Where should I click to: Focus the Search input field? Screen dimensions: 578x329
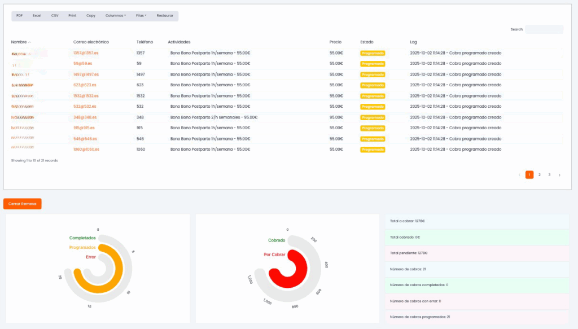(x=544, y=29)
